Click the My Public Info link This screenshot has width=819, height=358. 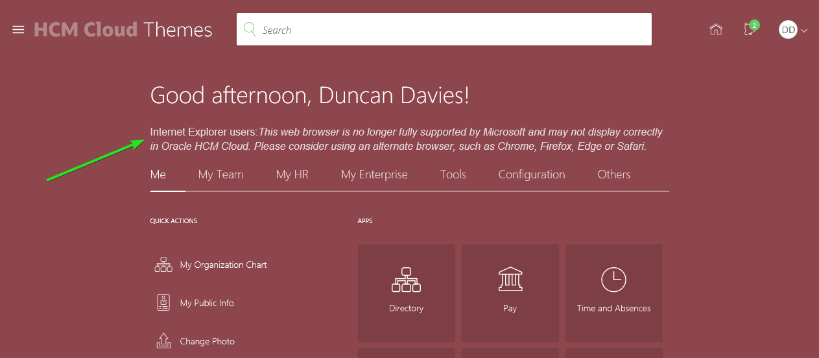[207, 303]
